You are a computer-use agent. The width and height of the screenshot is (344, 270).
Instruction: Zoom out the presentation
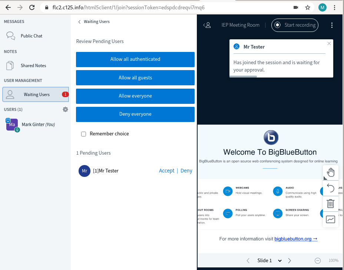click(x=317, y=261)
